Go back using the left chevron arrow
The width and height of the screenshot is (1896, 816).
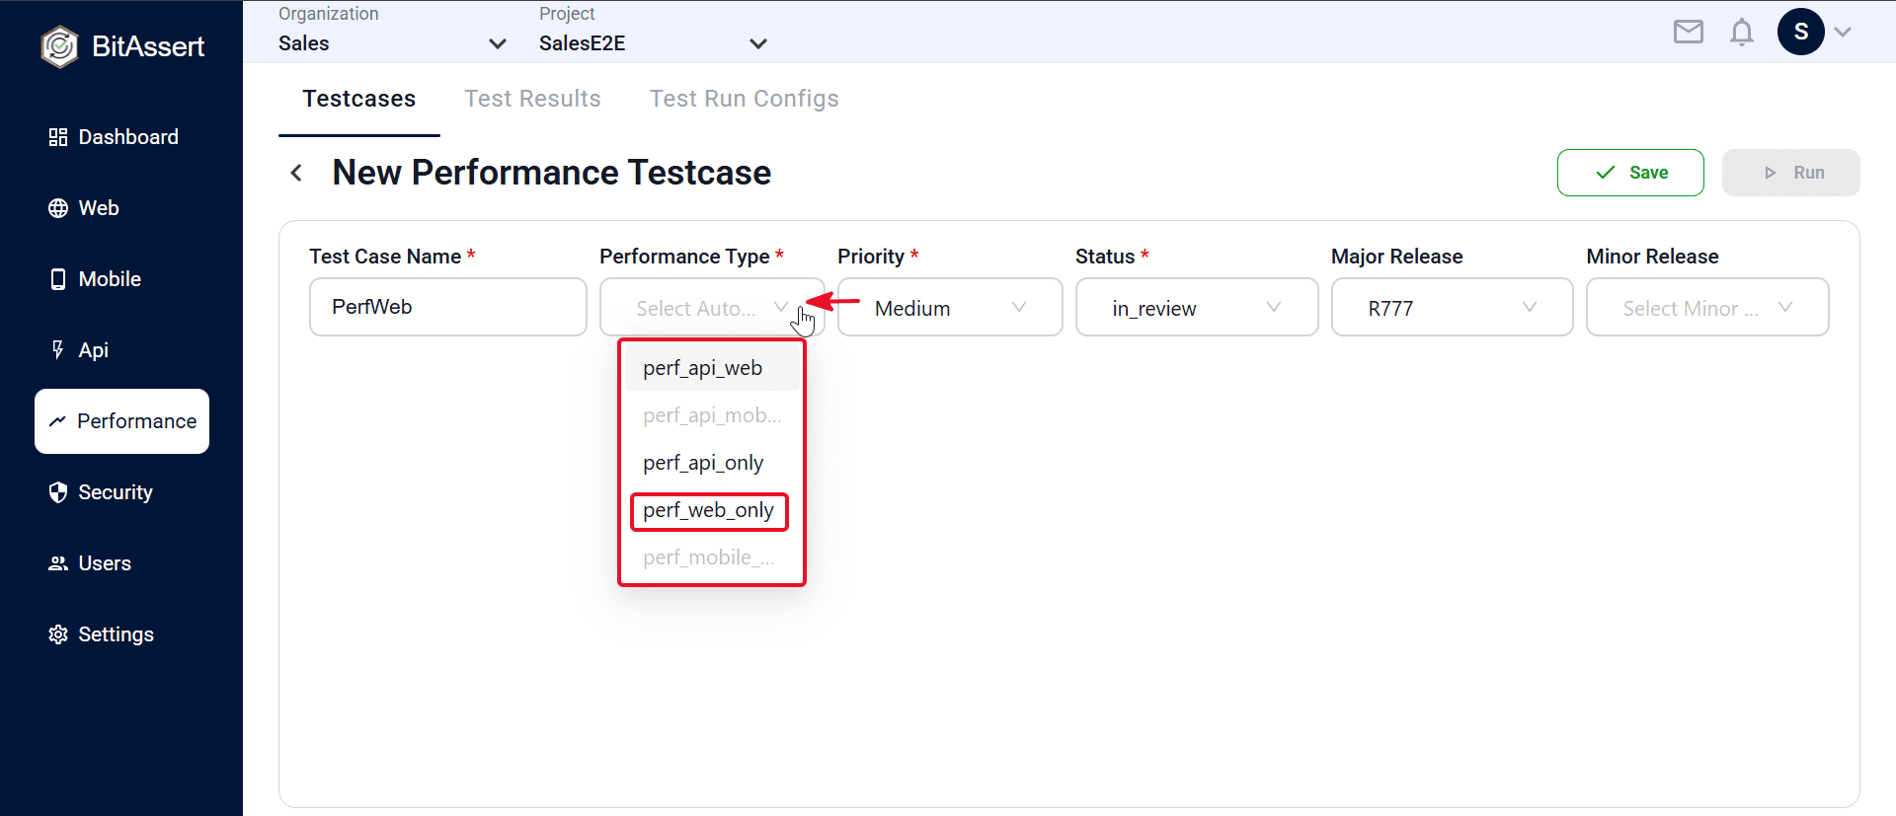296,173
